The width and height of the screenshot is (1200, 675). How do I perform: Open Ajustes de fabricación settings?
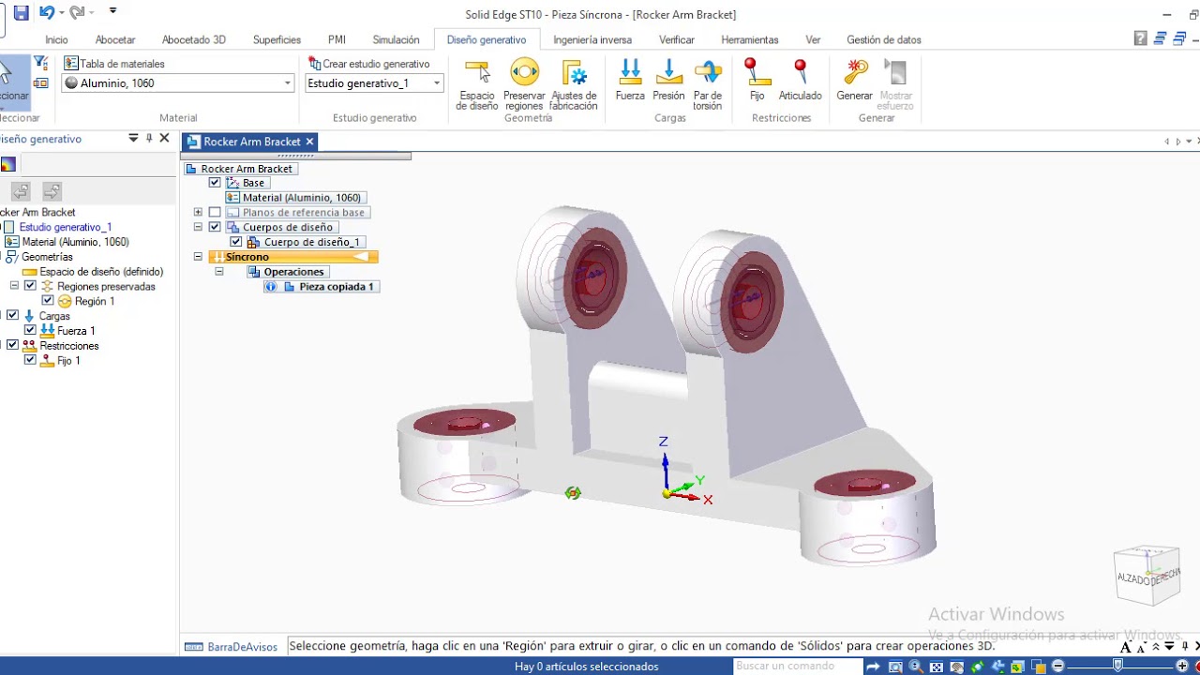pos(573,84)
